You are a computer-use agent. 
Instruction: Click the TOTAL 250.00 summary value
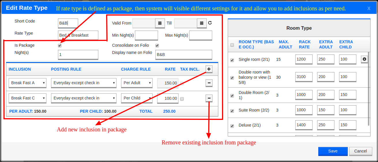point(169,111)
